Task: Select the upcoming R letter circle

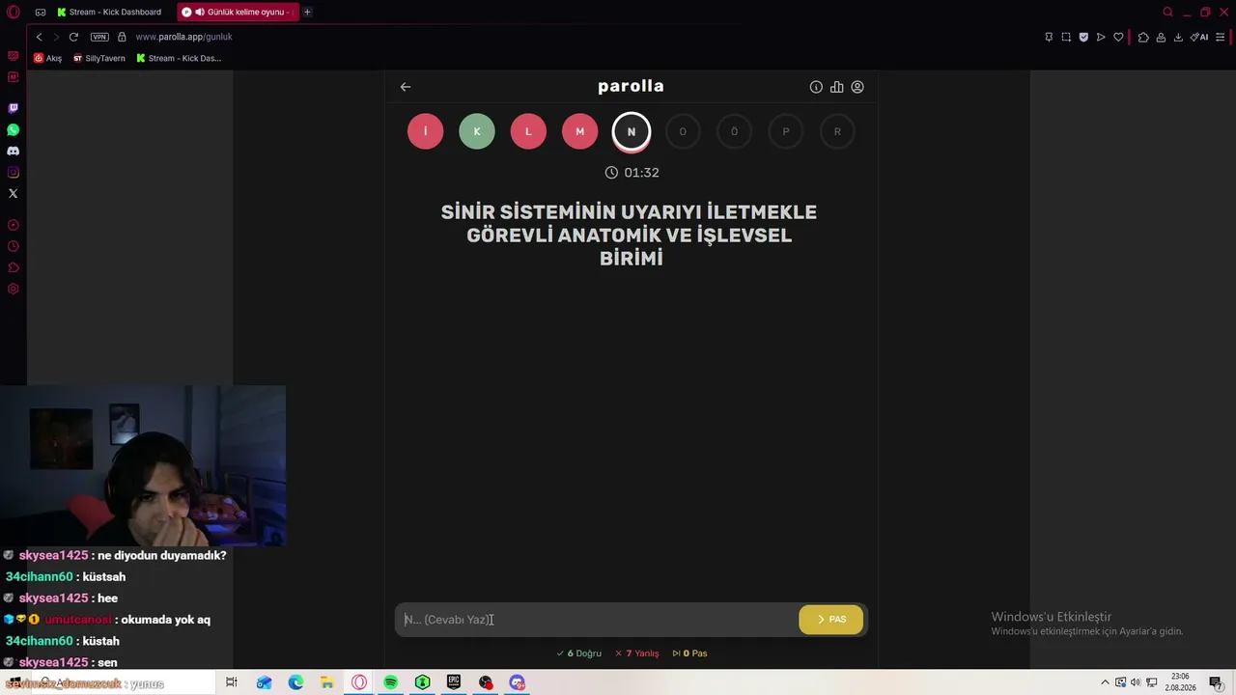Action: (837, 131)
